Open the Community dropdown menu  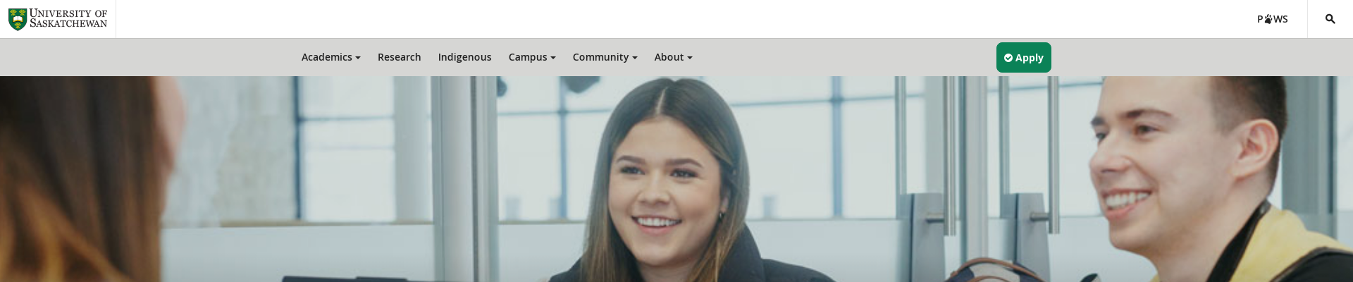click(x=605, y=57)
